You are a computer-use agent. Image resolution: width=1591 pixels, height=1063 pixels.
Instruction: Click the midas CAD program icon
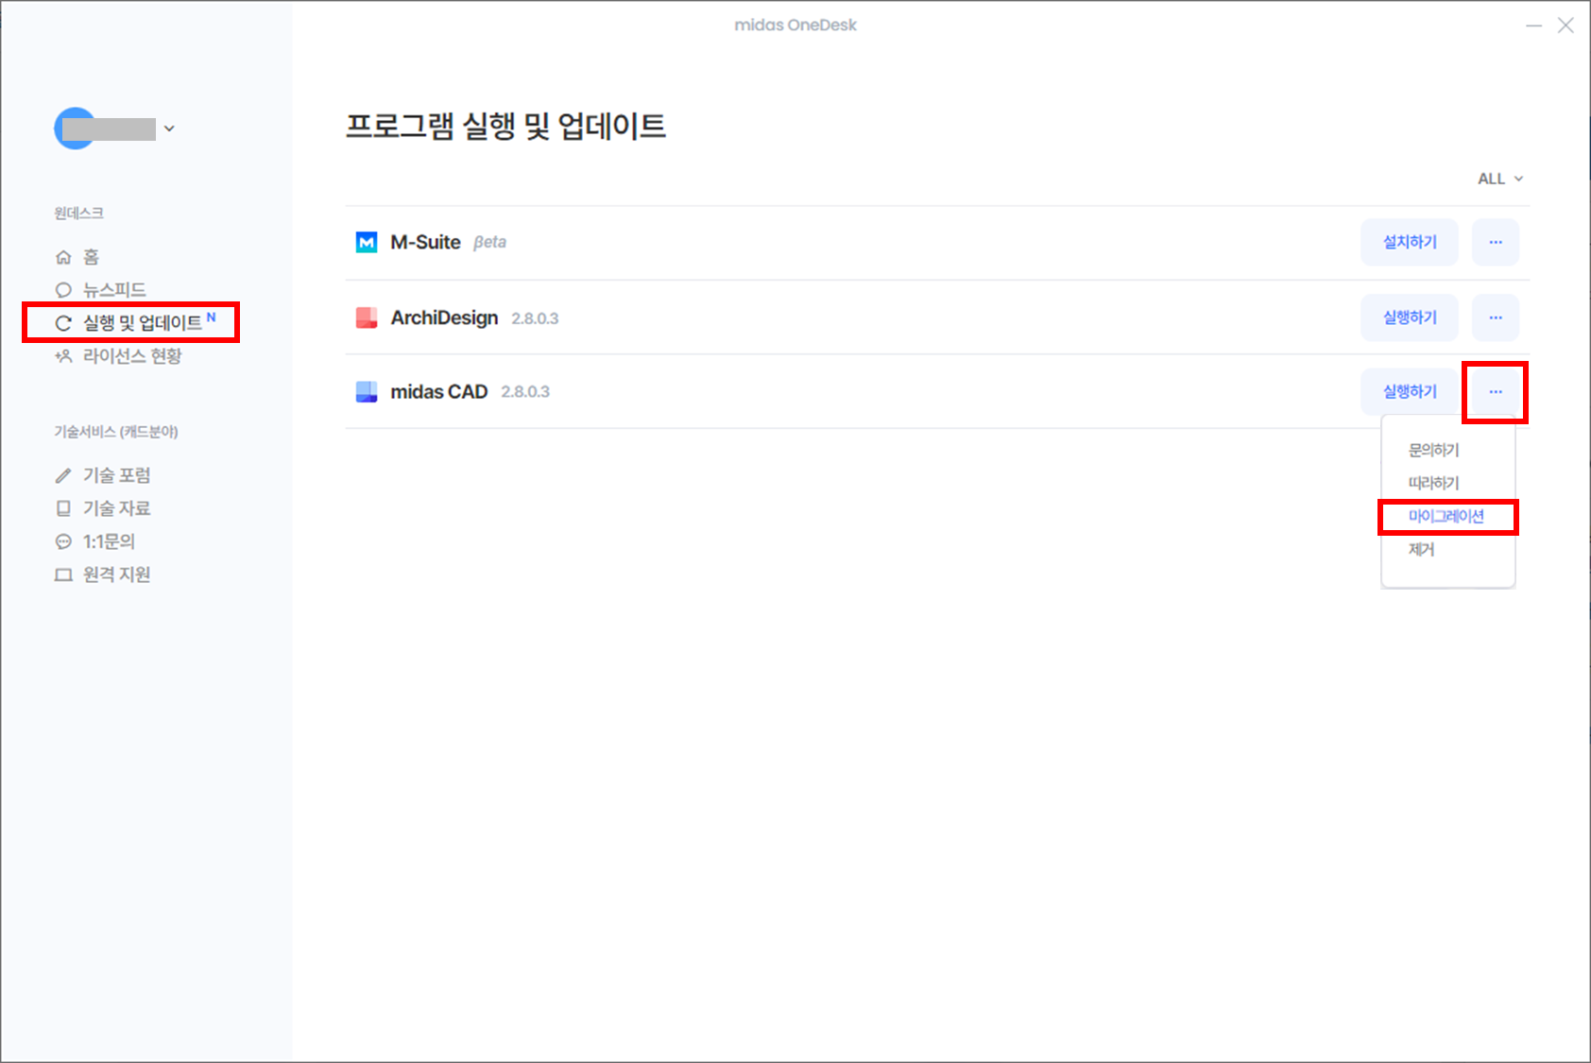pos(367,391)
